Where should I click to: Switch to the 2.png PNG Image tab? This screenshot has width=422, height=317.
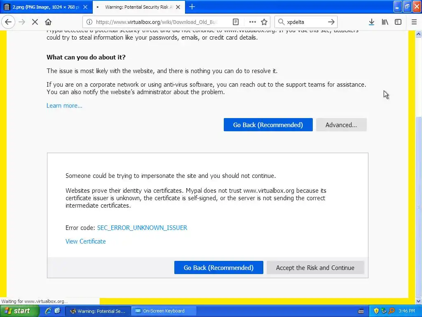tap(46, 7)
